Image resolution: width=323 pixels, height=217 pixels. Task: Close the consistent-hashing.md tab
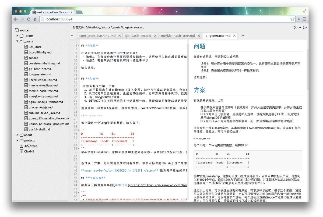pos(120,36)
